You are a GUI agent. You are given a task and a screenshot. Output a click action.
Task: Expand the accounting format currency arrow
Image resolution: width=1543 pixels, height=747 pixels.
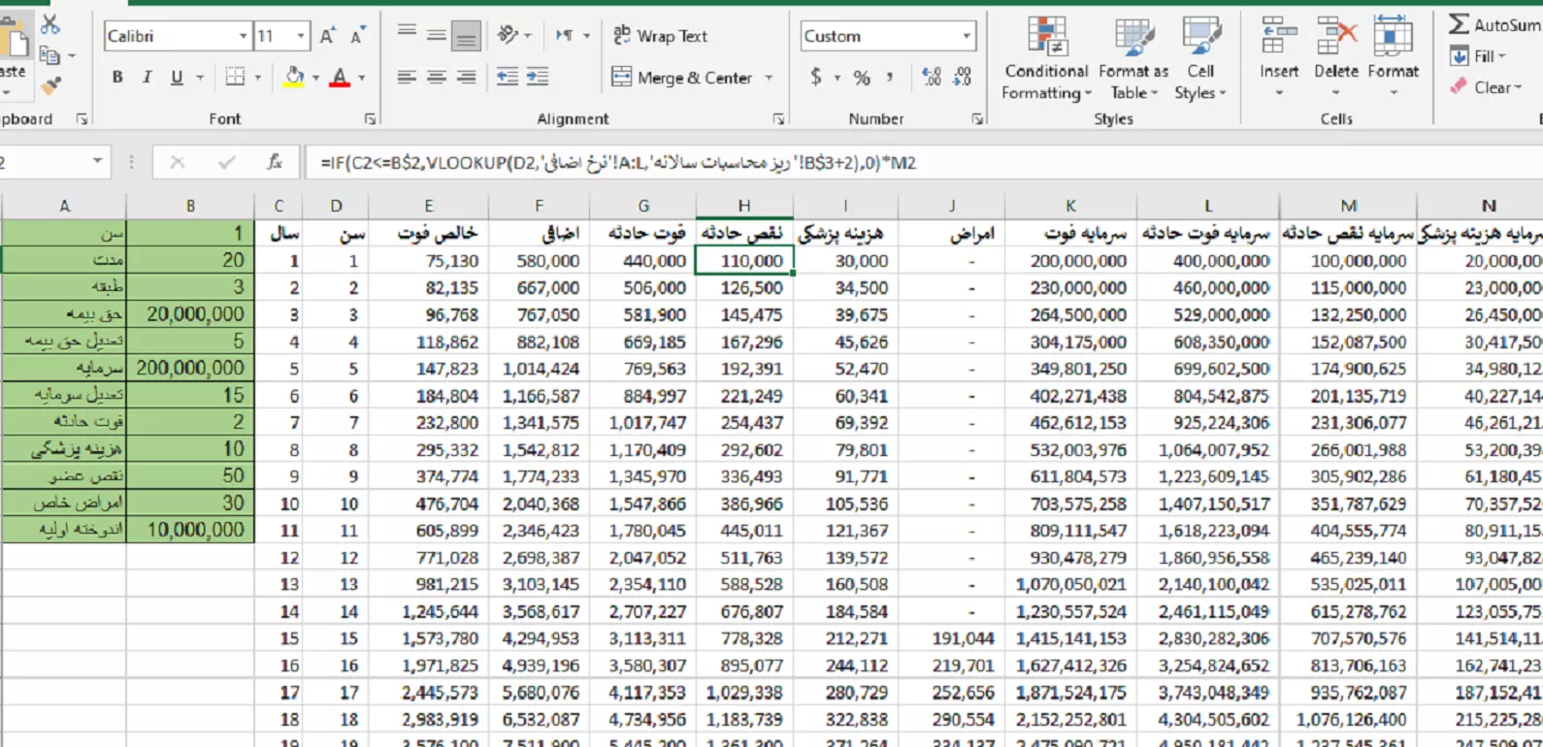click(837, 78)
